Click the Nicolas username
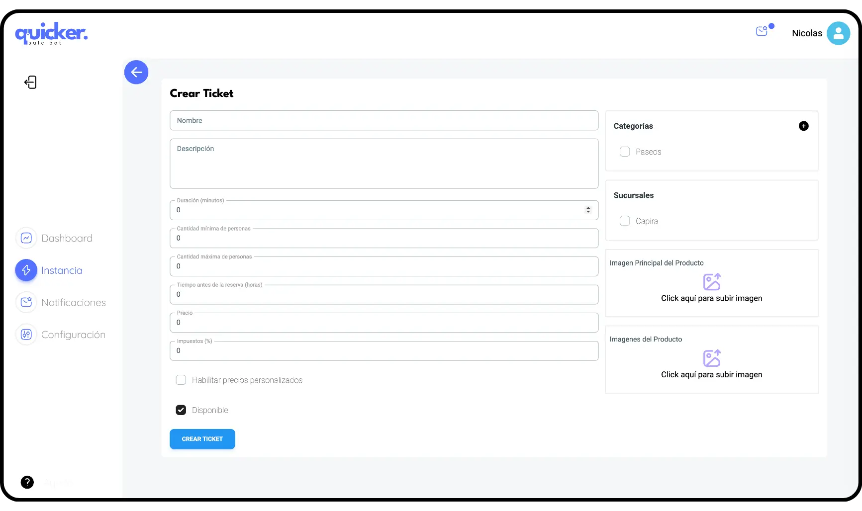 click(807, 33)
